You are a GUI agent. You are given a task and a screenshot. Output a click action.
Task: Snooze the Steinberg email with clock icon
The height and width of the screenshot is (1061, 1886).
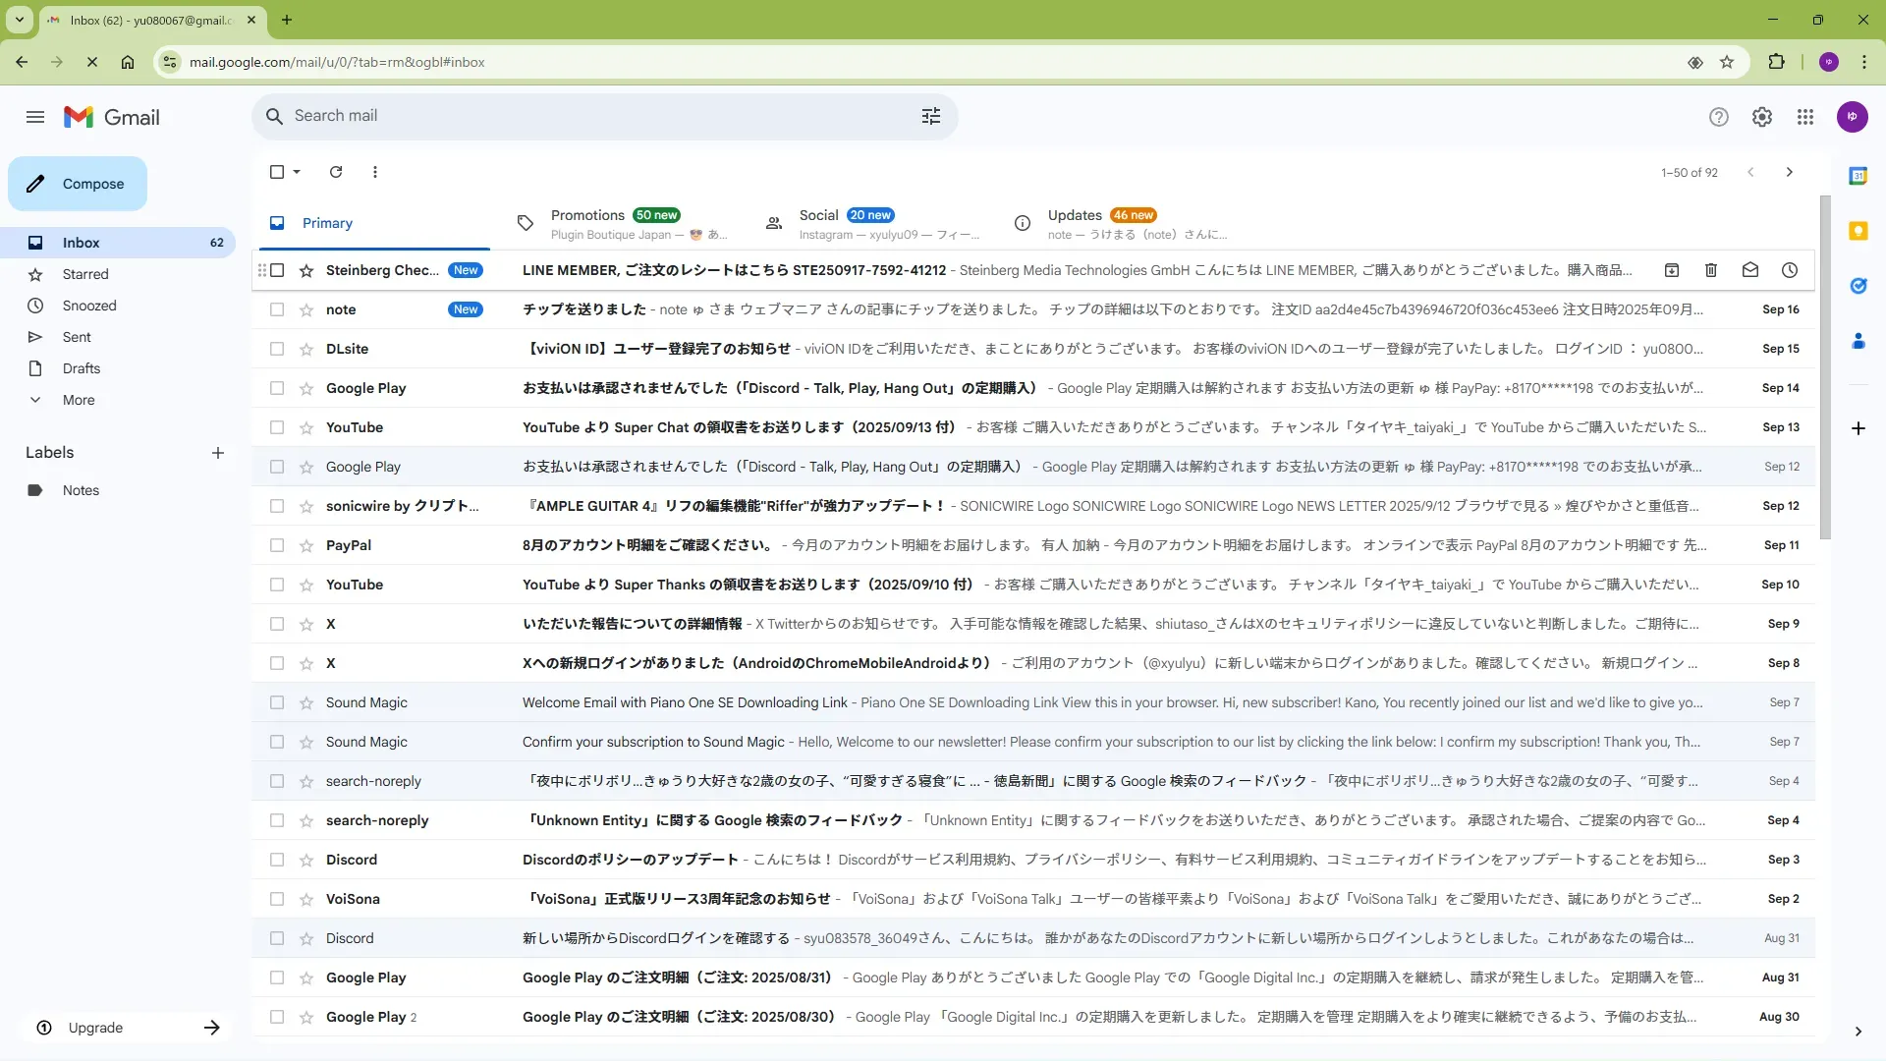tap(1789, 270)
